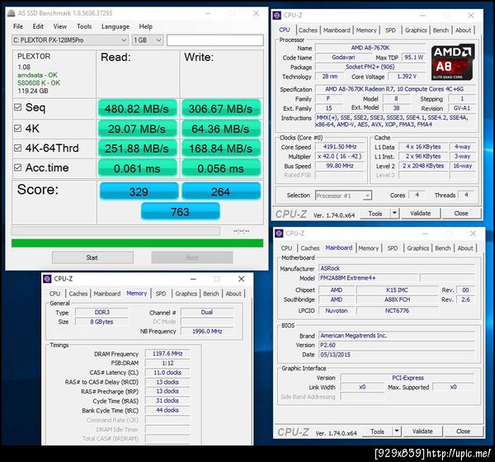Click the Core Speed value 4191.50 MHz

pyautogui.click(x=340, y=147)
